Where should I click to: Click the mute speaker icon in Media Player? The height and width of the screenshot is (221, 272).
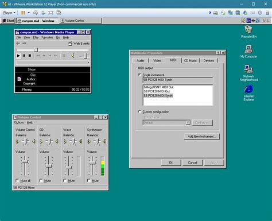[72, 56]
